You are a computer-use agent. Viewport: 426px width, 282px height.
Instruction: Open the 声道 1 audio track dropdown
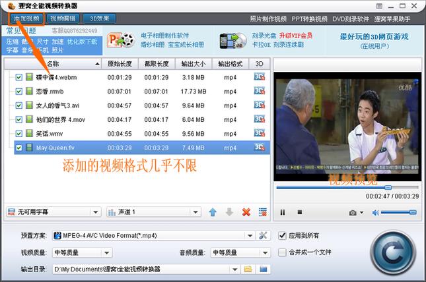click(x=195, y=212)
